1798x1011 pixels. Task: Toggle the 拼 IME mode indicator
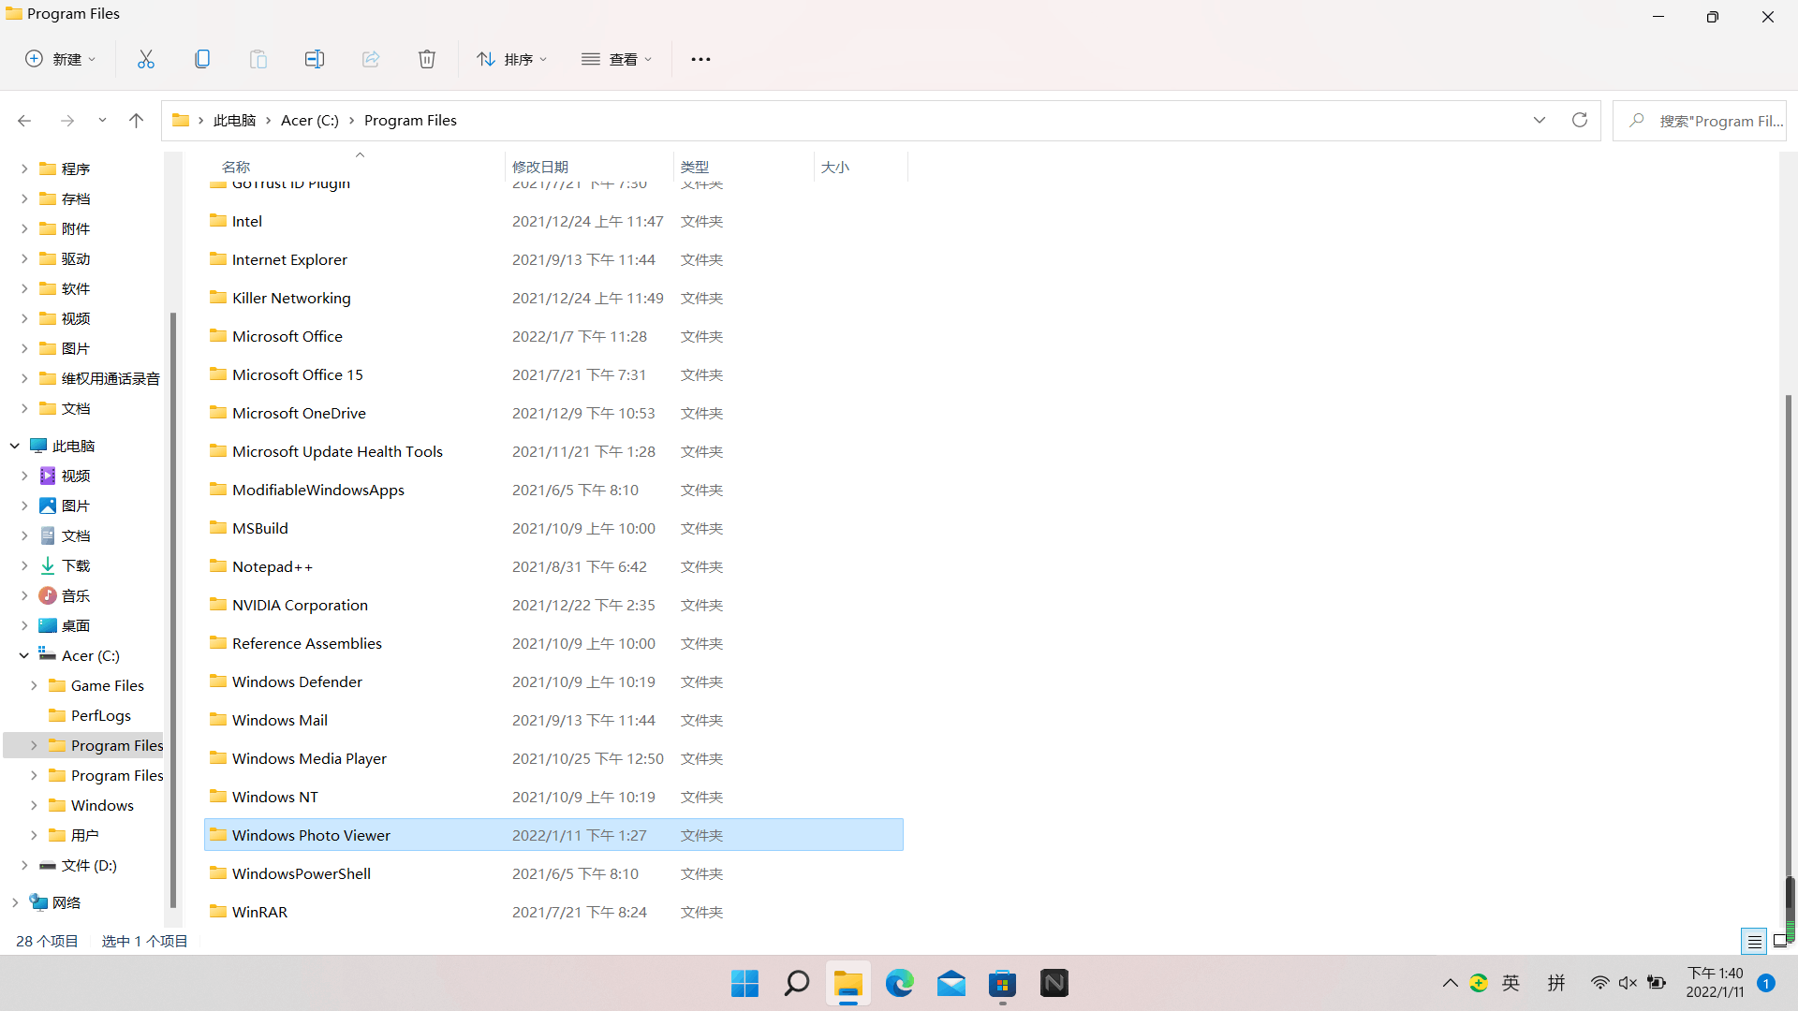(x=1556, y=983)
